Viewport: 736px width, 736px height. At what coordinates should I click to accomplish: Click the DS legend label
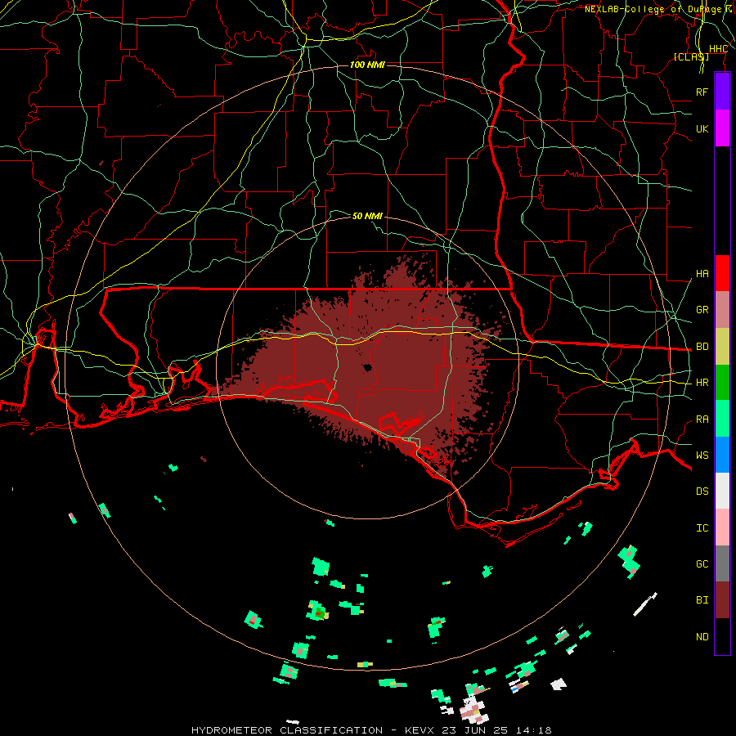[x=702, y=491]
